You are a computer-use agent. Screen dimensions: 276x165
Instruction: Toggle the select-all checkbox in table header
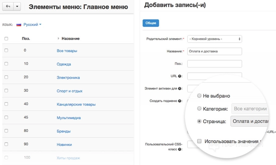pyautogui.click(x=6, y=38)
